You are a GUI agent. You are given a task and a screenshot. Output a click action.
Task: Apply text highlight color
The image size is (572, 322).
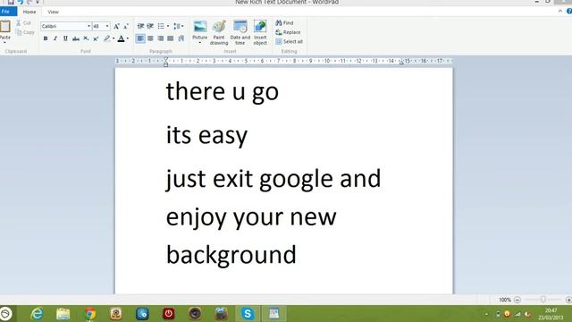[x=106, y=38]
